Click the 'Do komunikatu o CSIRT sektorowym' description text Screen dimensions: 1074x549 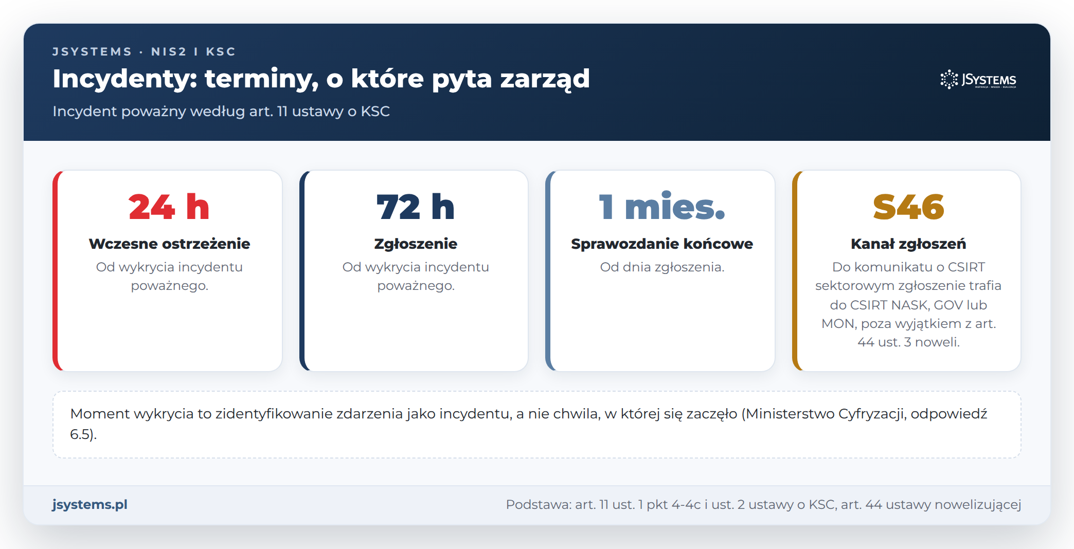tap(908, 304)
